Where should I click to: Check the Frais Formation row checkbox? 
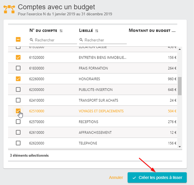point(18,68)
